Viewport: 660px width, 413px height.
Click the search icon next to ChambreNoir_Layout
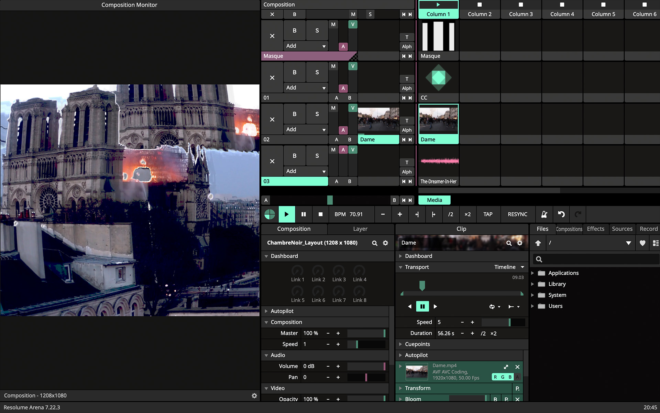coord(375,243)
